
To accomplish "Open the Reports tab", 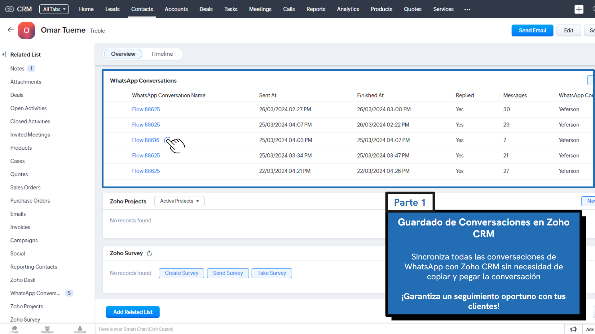I will coord(316,9).
